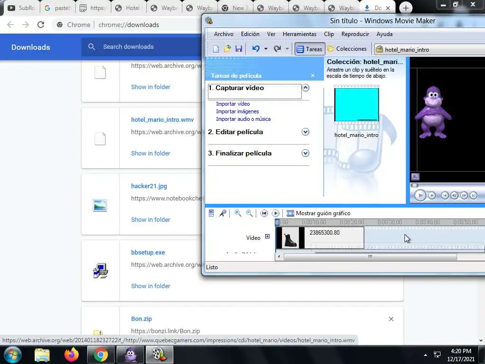The image size is (485, 364).
Task: Collapse the Capturar vídeo section
Action: click(x=305, y=88)
